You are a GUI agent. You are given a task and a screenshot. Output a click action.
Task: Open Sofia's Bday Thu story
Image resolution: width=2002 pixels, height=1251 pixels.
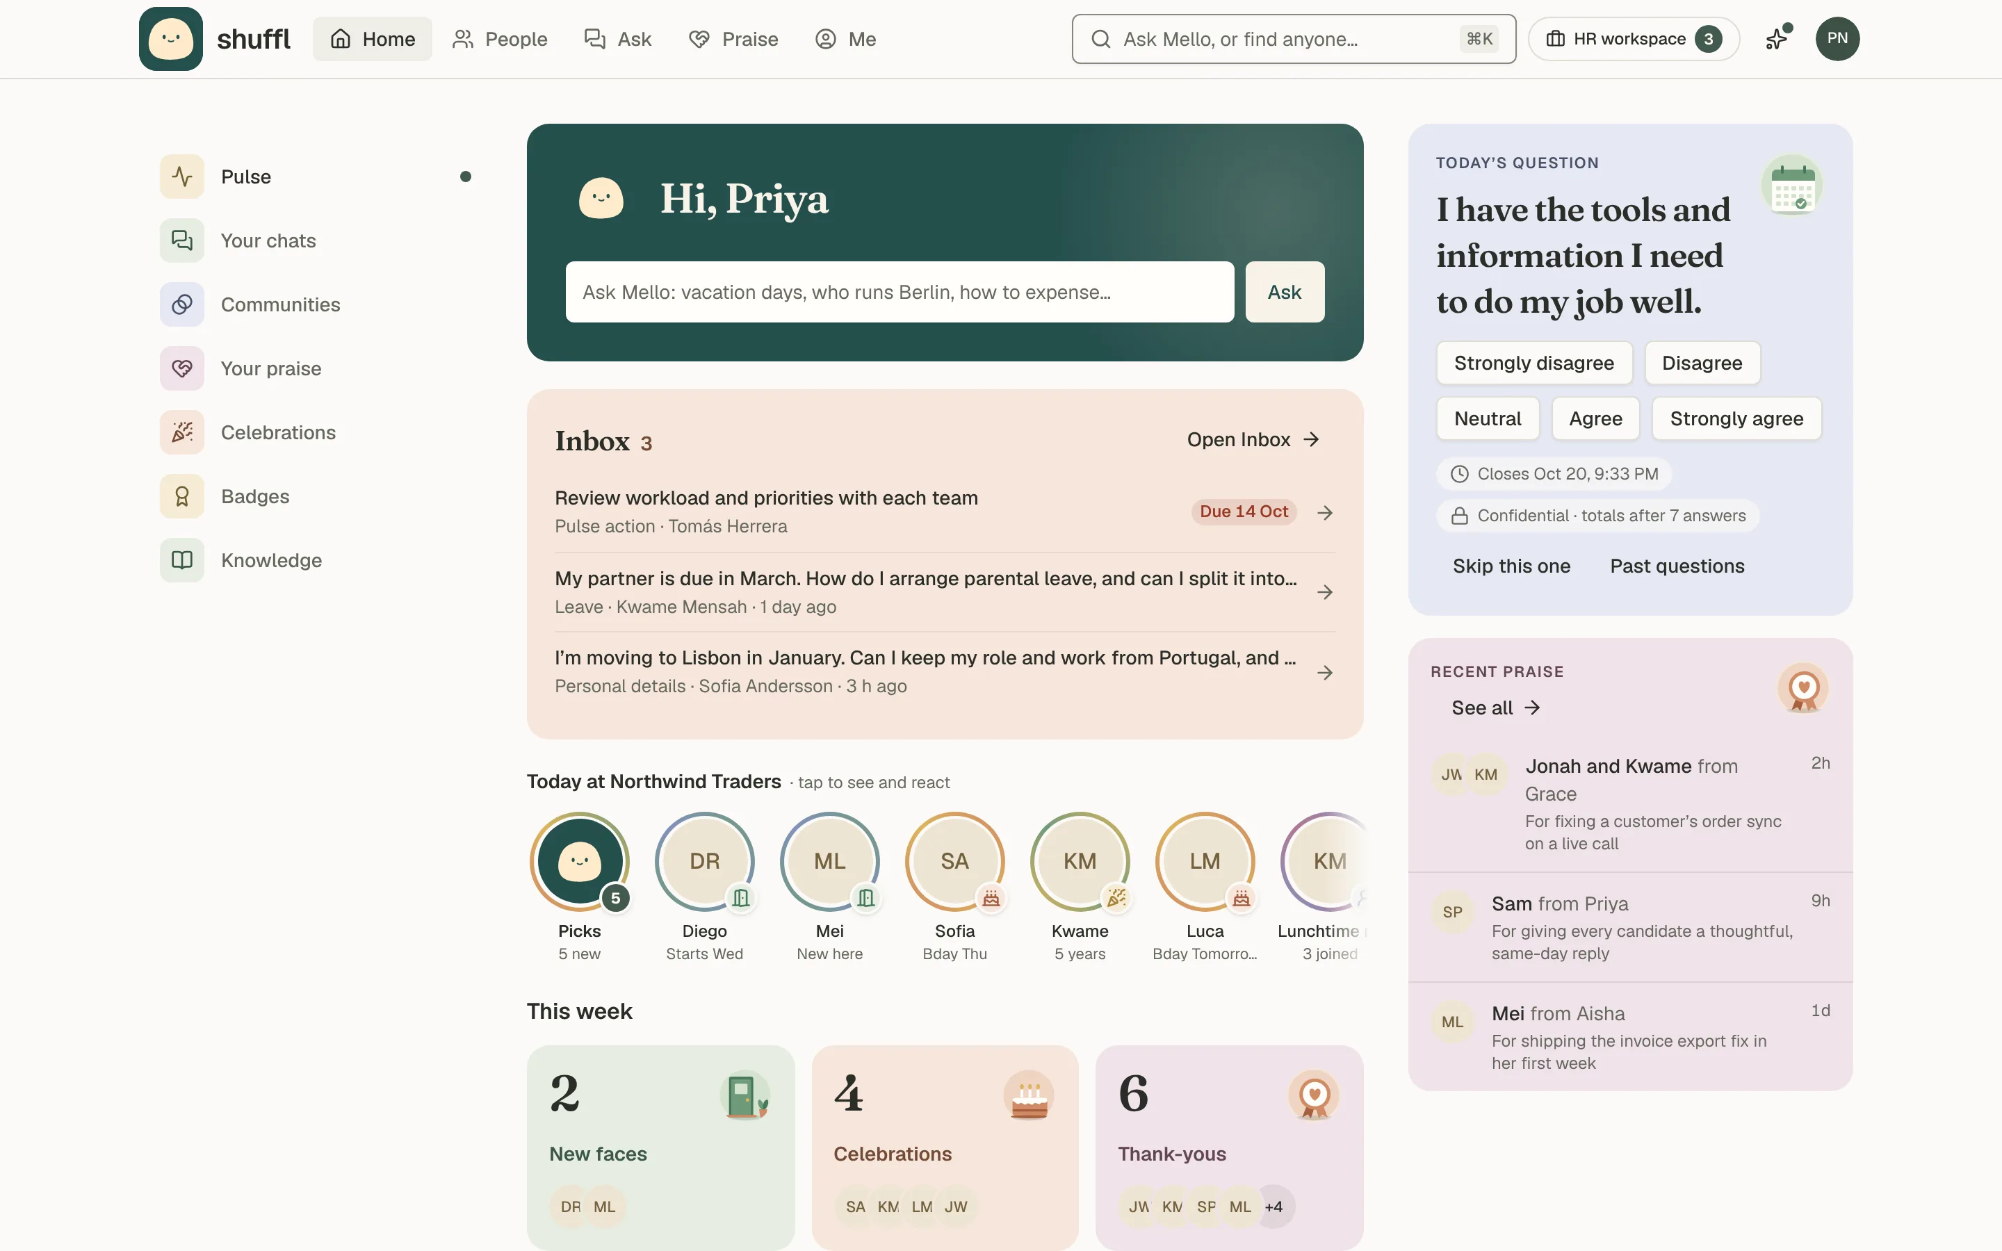[954, 886]
